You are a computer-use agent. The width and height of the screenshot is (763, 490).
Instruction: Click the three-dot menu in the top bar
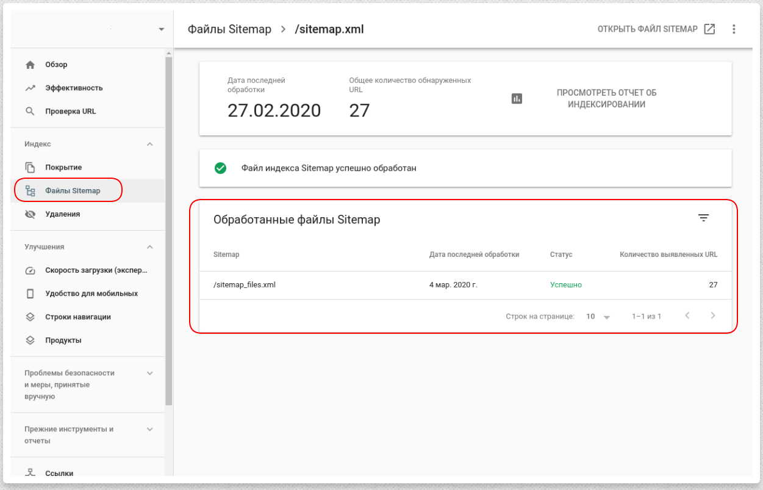(x=734, y=28)
